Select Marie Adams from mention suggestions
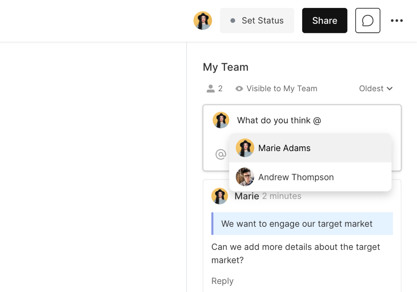417x292 pixels. (284, 148)
